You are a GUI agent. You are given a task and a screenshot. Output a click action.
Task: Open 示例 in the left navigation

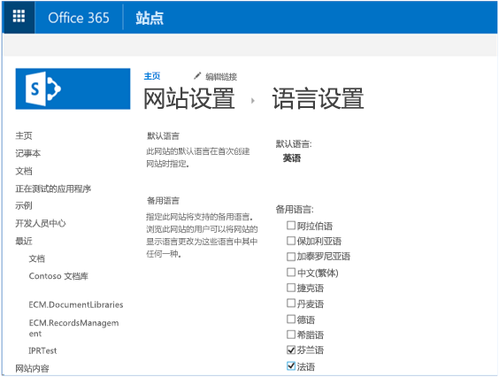coord(24,205)
